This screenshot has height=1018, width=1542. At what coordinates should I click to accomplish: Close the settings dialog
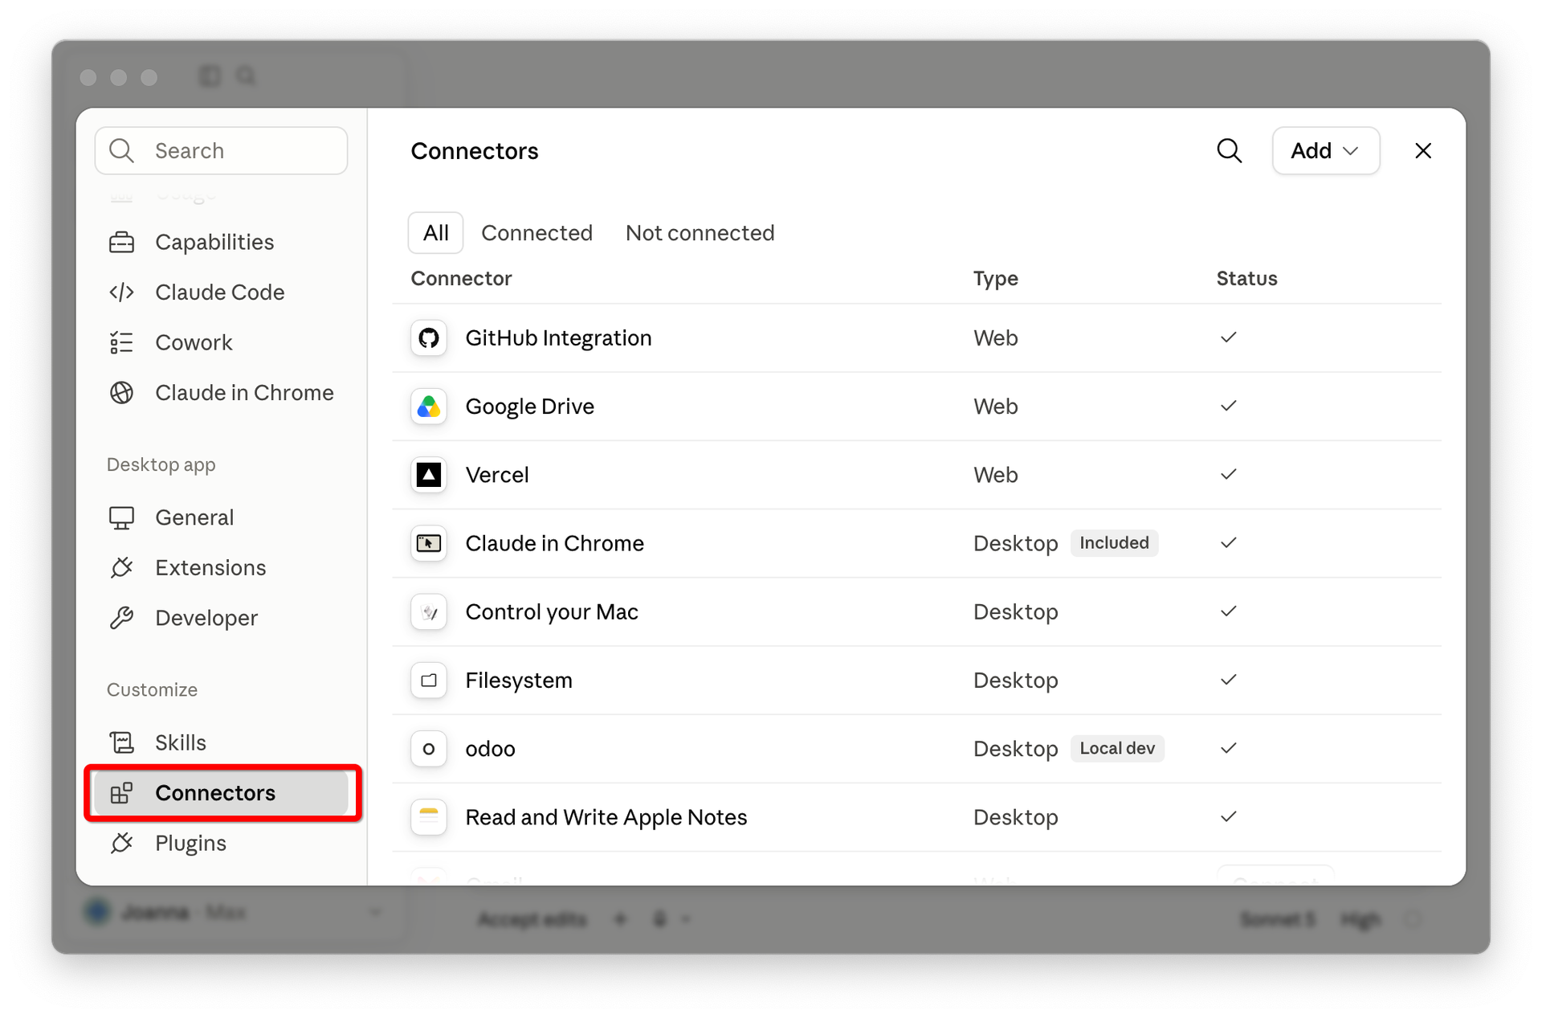[1422, 150]
